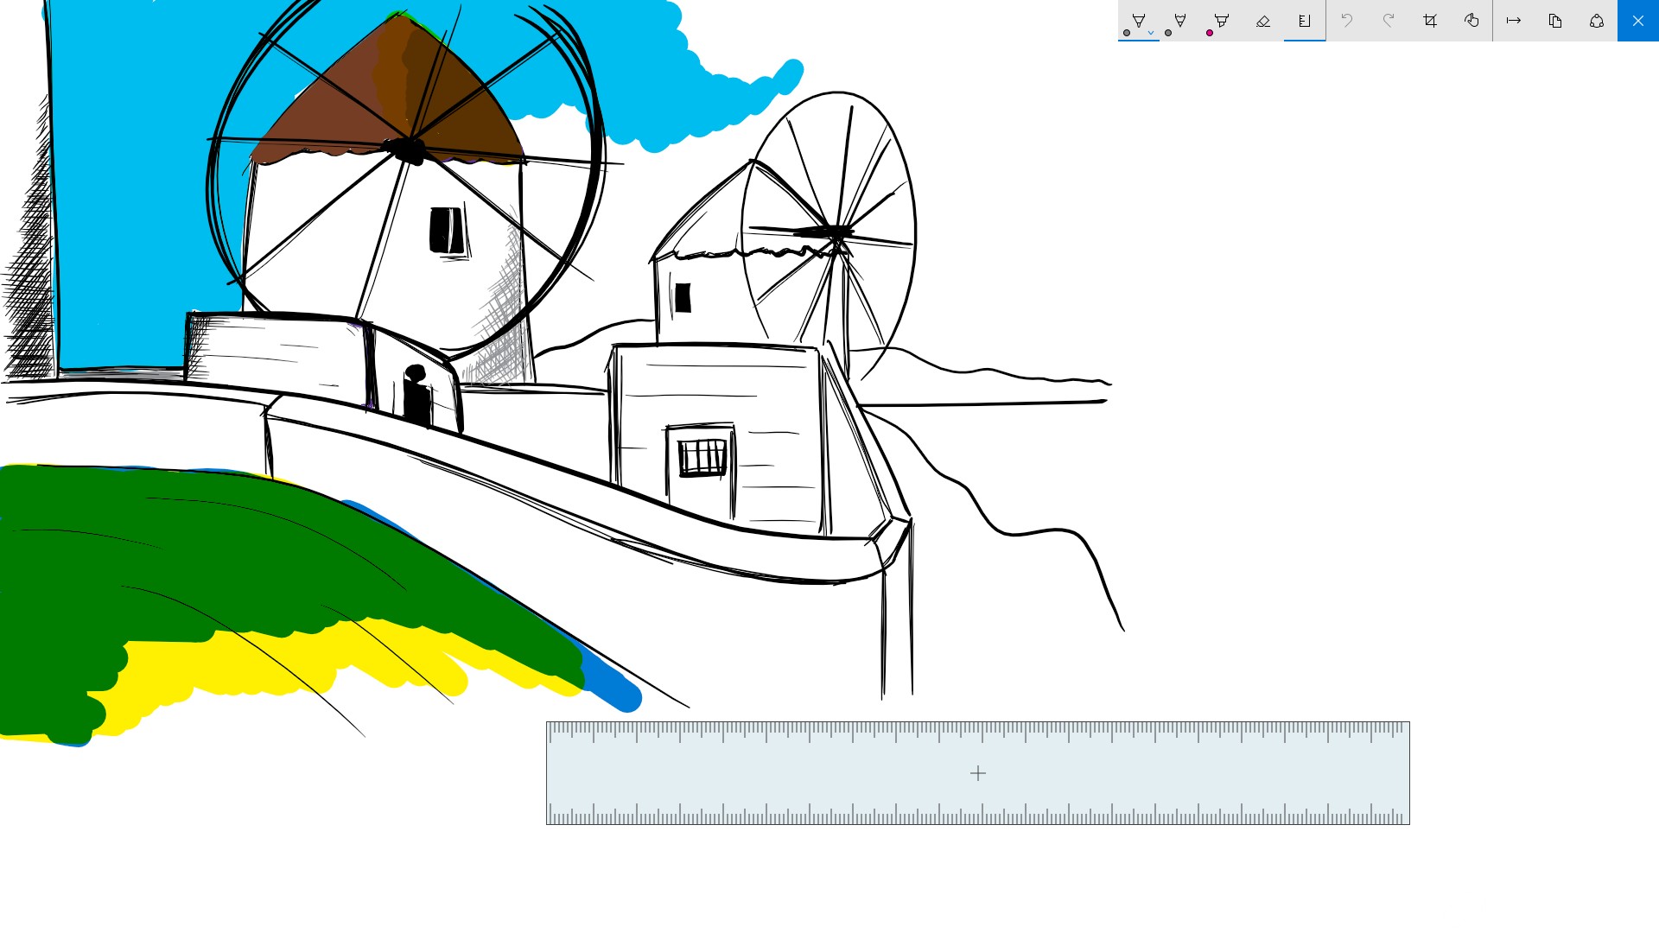
Task: Close the sketchpad window
Action: point(1638,20)
